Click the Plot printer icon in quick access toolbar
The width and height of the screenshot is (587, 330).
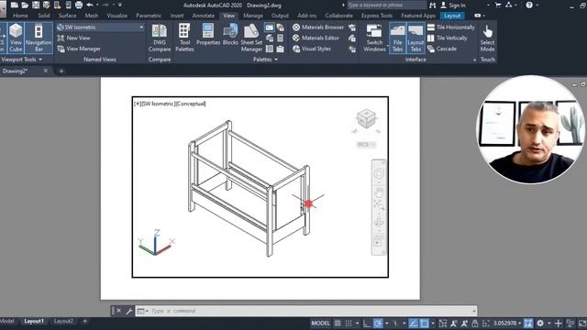pyautogui.click(x=79, y=5)
